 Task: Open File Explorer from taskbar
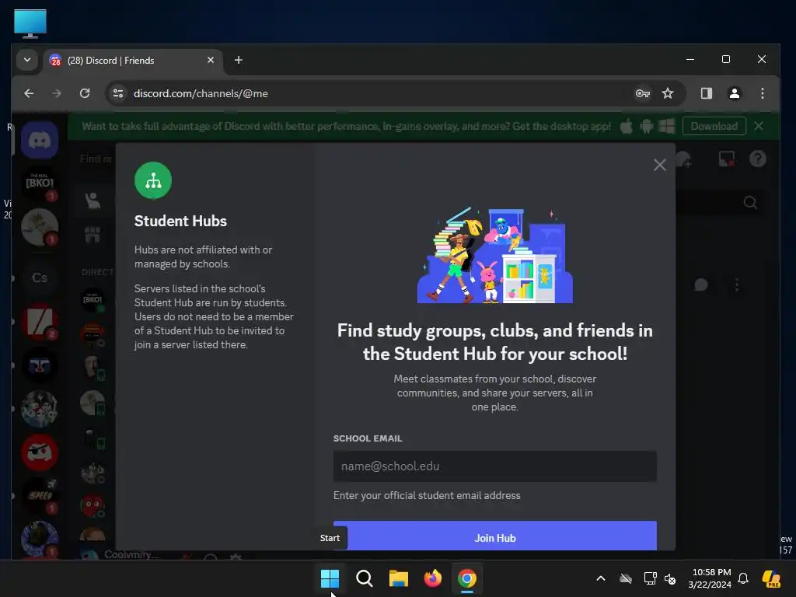(399, 578)
